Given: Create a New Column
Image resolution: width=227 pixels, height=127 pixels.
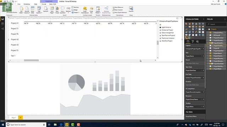Looking at the screenshot, I should pyautogui.click(x=117, y=10).
